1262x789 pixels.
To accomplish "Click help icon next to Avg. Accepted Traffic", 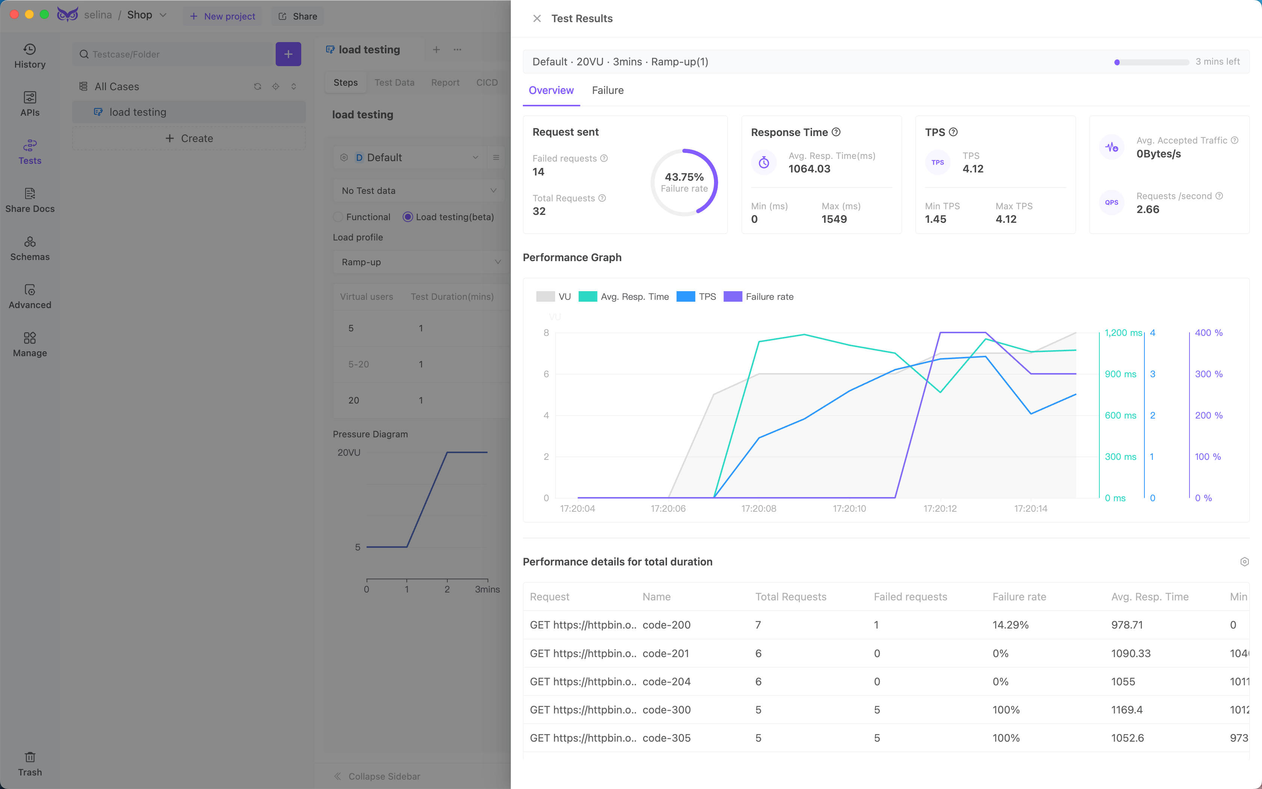I will [x=1234, y=141].
